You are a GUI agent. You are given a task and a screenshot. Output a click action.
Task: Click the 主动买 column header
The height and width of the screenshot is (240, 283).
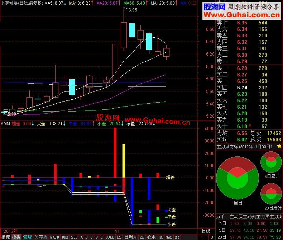[x=236, y=217]
